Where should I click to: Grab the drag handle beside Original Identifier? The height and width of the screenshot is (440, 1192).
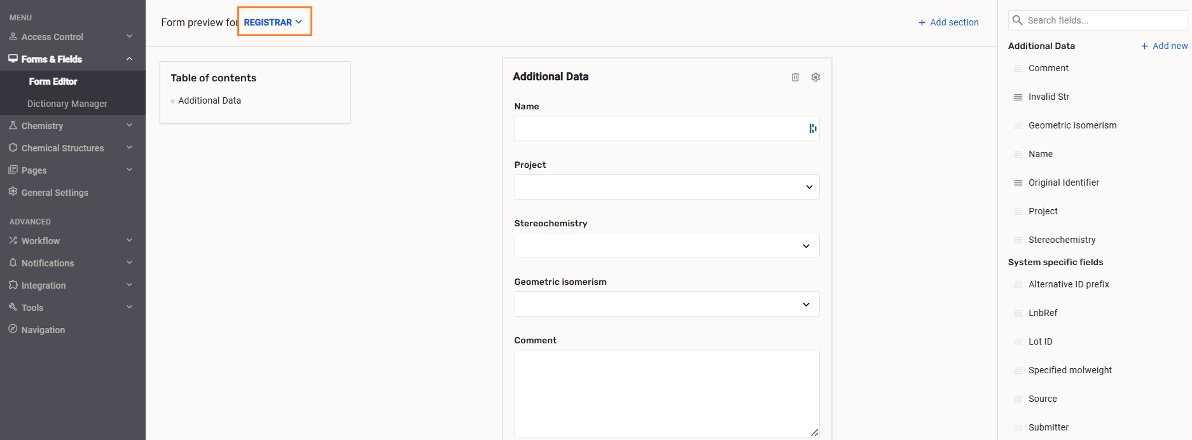coord(1018,183)
